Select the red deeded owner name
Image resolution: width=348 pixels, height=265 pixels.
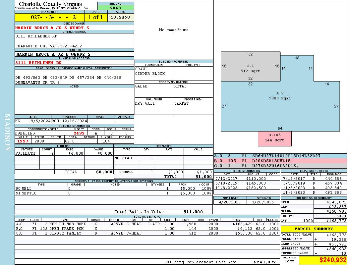pos(52,28)
